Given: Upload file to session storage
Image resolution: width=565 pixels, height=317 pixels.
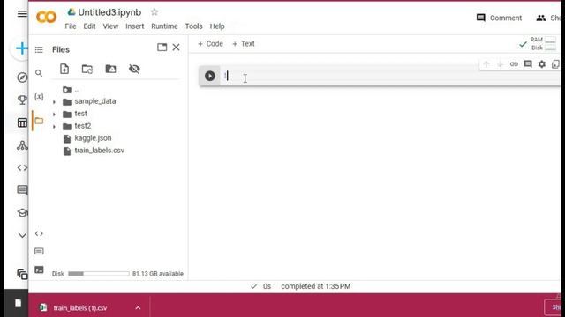Looking at the screenshot, I should click(64, 69).
